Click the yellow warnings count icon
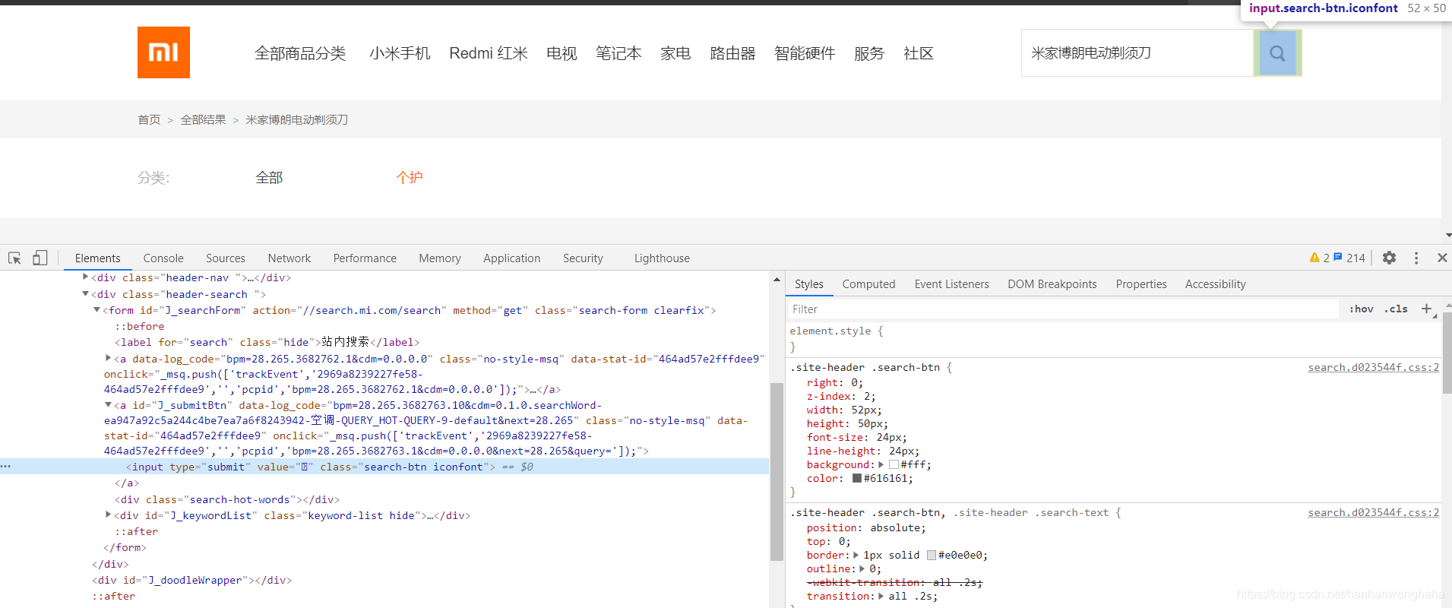This screenshot has width=1452, height=608. pos(1314,258)
